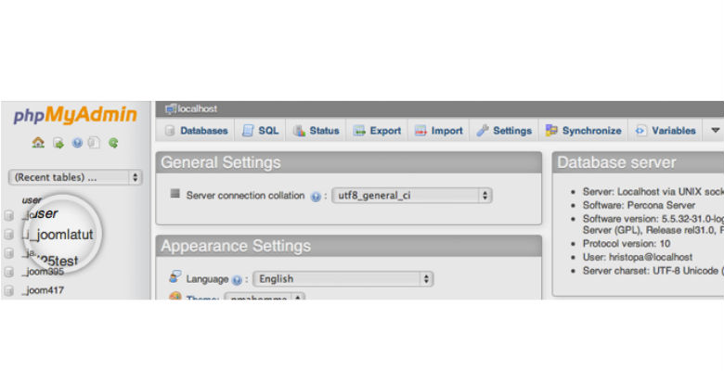Viewport: 724px width, 371px height.
Task: Click help icon beside Language label
Action: coord(237,280)
